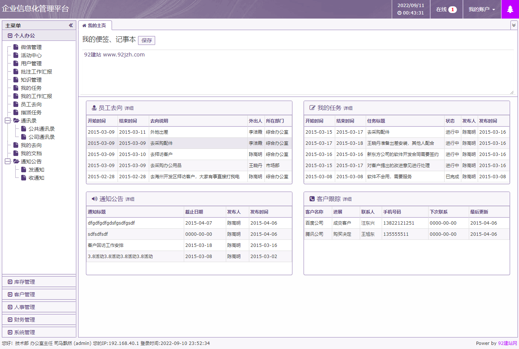The height and width of the screenshot is (349, 519).
Task: Click the 指派任务 document icon
Action: [x=16, y=112]
